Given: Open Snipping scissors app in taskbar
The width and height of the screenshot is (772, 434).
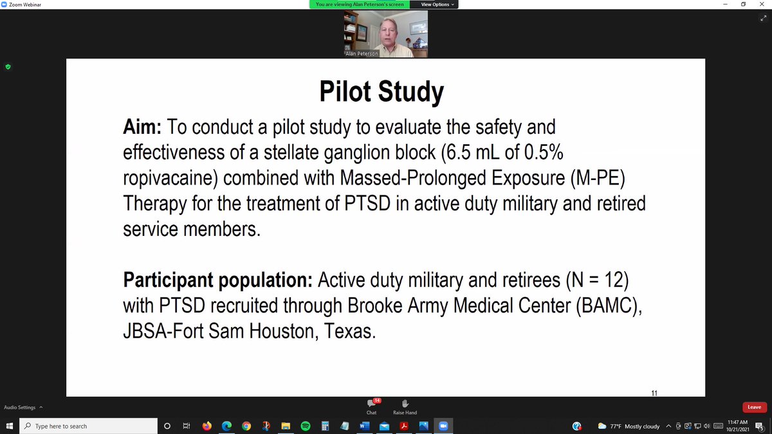Looking at the screenshot, I should pyautogui.click(x=266, y=426).
